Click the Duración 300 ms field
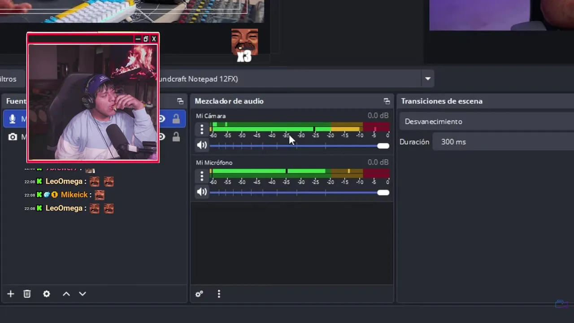 point(503,142)
